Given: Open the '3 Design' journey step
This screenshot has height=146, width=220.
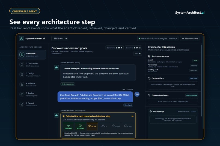Looking at the screenshot, I should pos(32,74).
